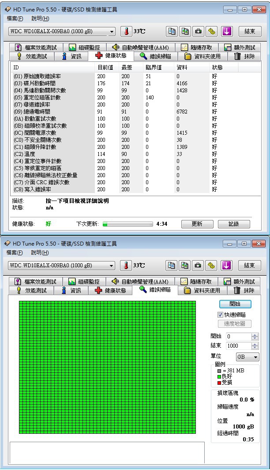Screen dimensions: 270x470
Task: Switch to 效能測試 tab in the lower window
Action: pyautogui.click(x=31, y=291)
